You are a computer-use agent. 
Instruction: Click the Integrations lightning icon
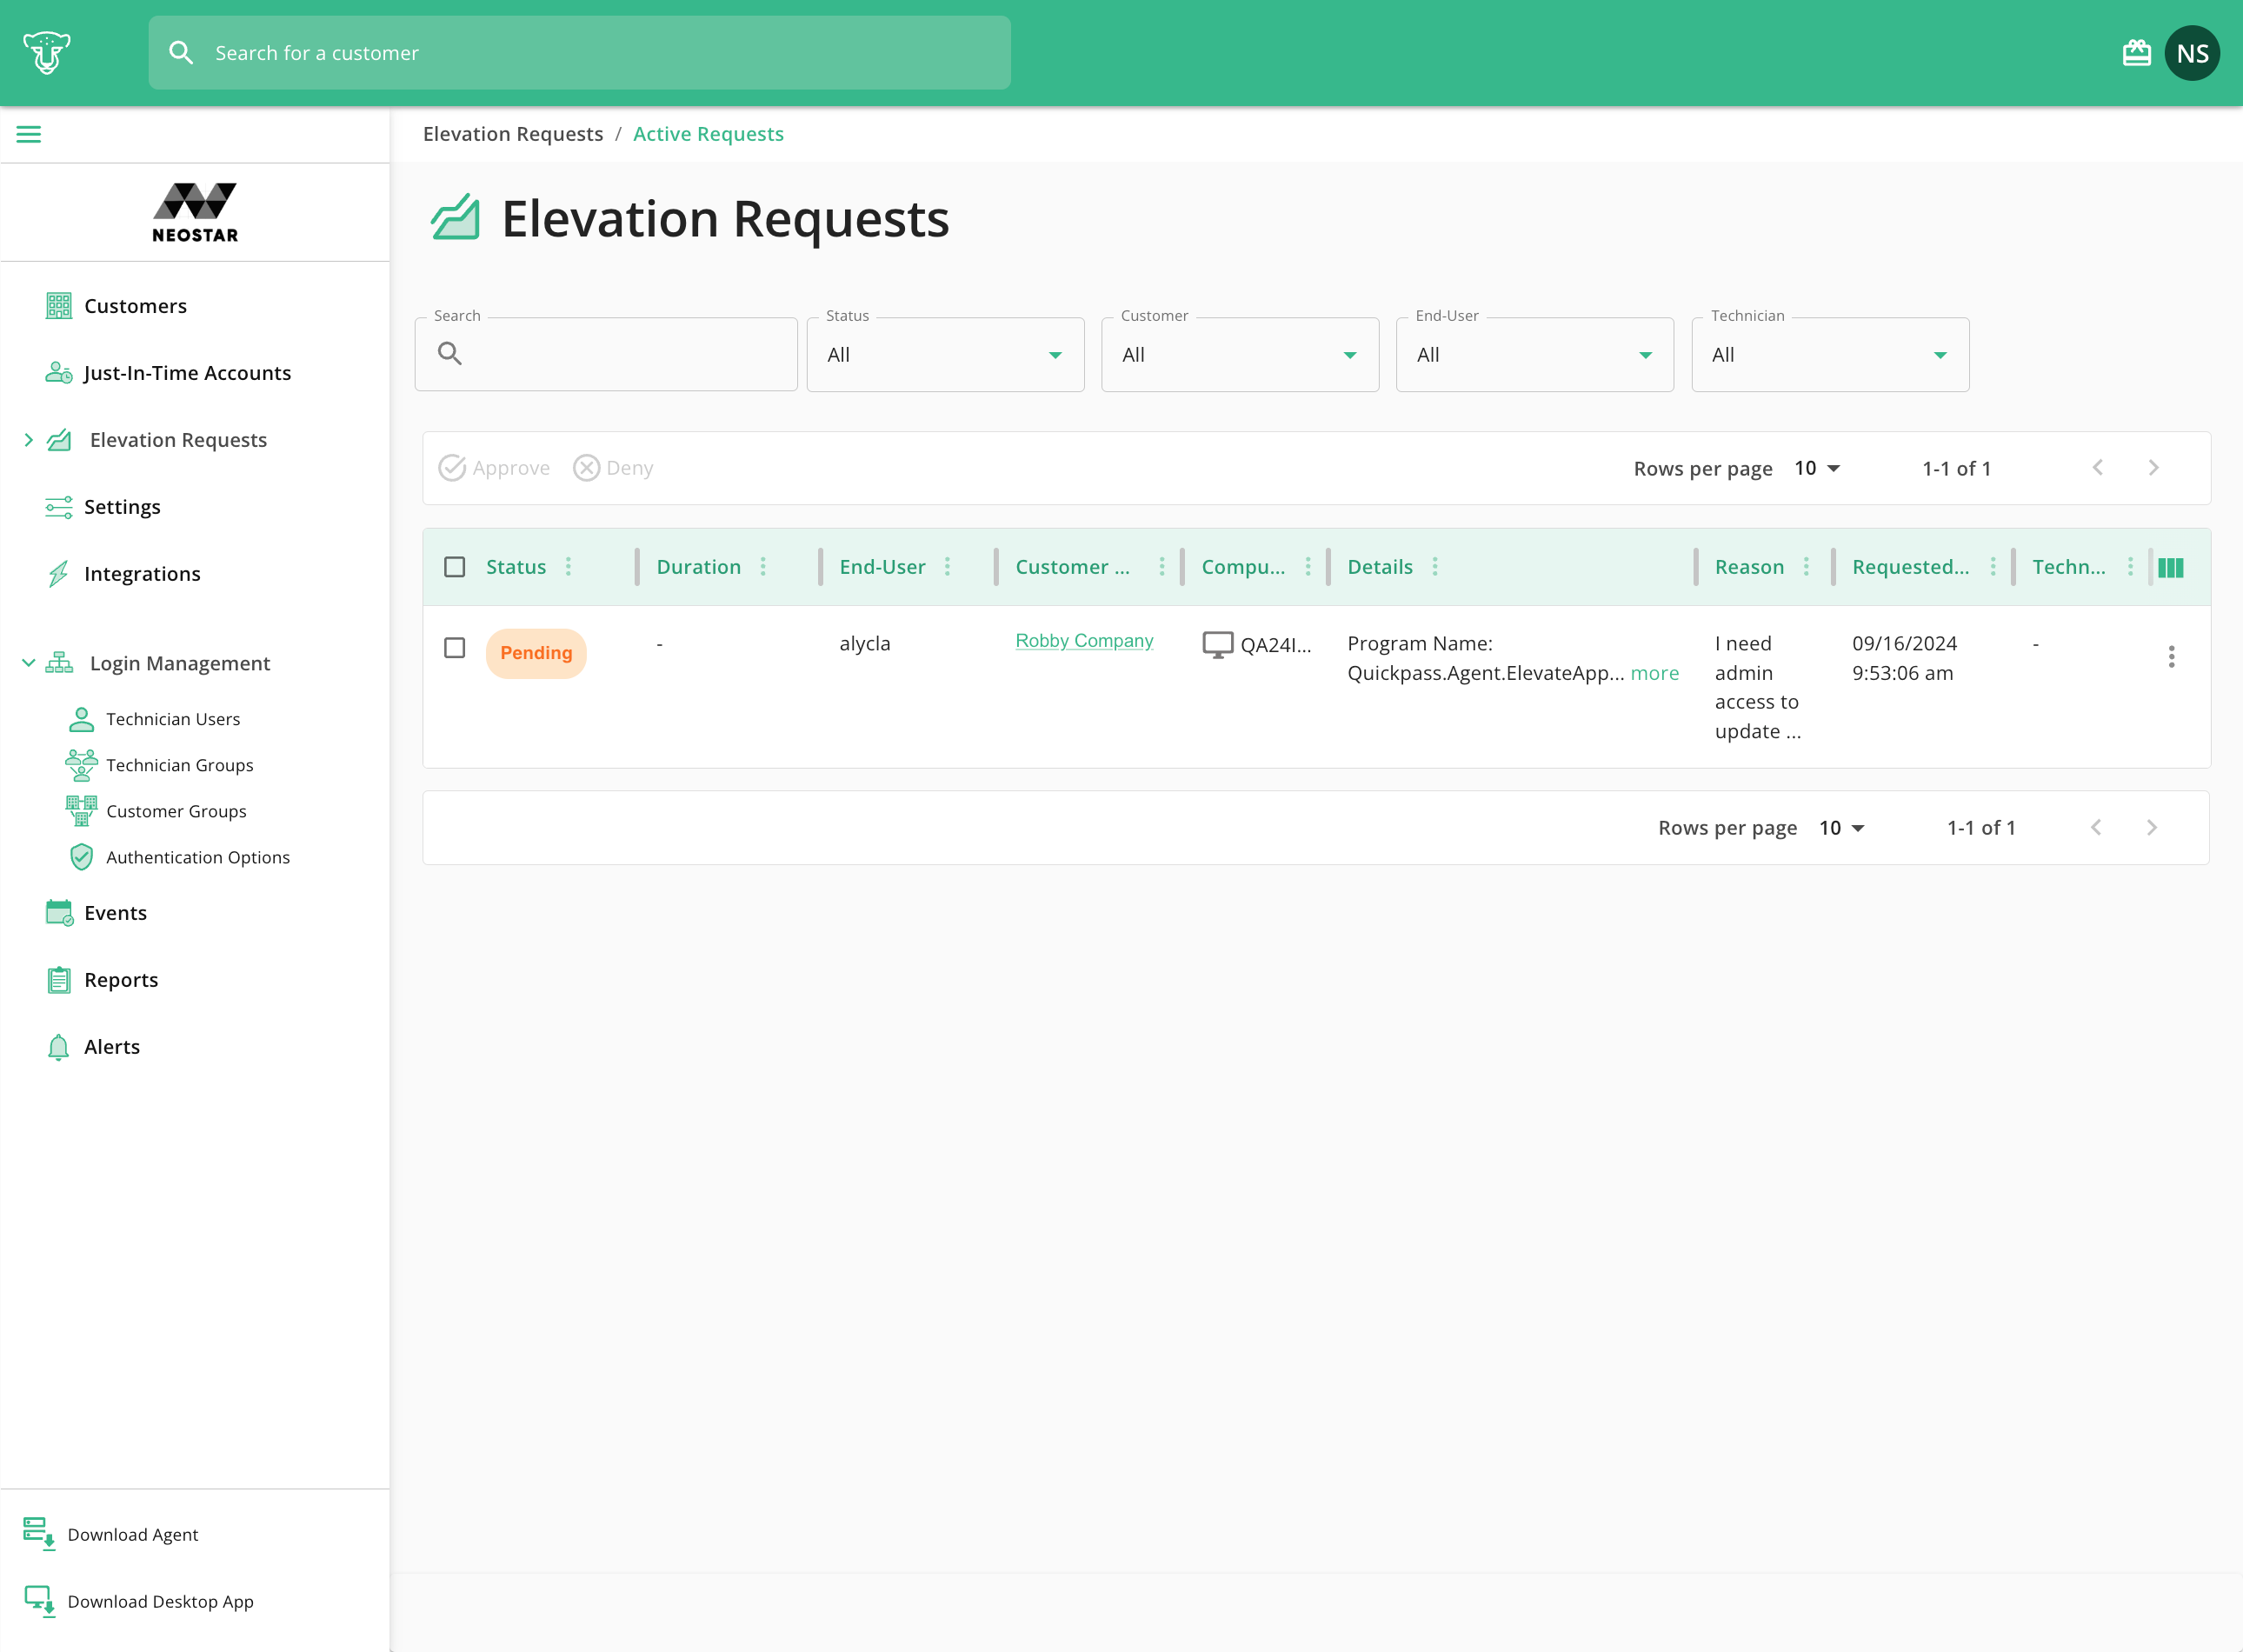59,574
